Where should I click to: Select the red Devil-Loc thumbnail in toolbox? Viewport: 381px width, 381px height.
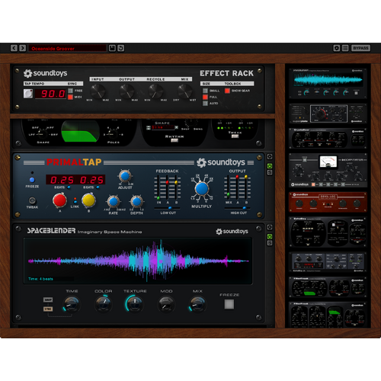click(x=328, y=202)
